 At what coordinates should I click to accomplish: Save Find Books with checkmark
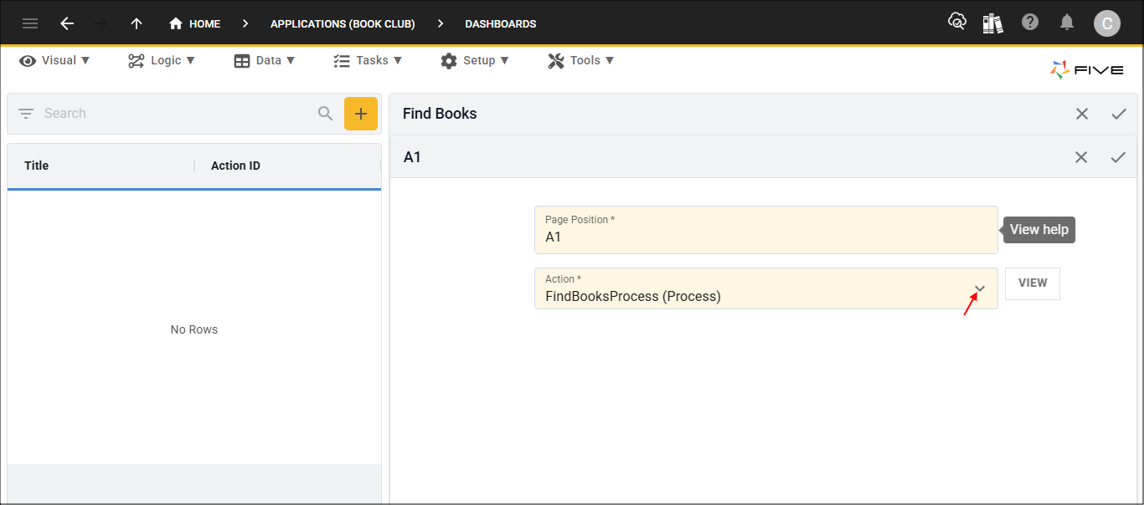click(x=1119, y=114)
